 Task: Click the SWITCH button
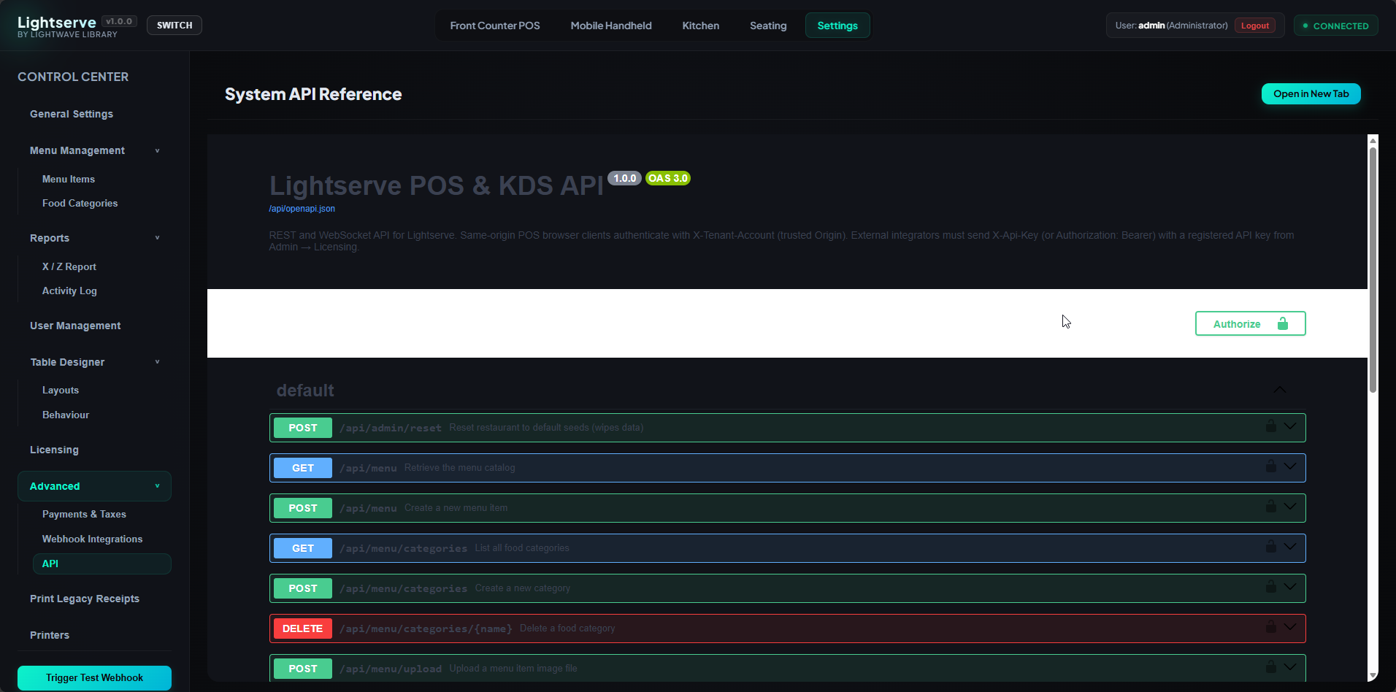[174, 25]
